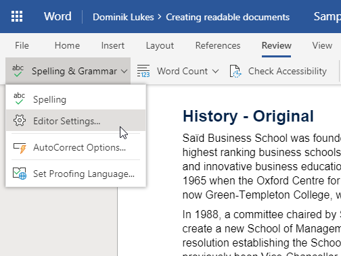Click the Spelling & Grammar button label
This screenshot has height=256, width=341.
tap(74, 71)
